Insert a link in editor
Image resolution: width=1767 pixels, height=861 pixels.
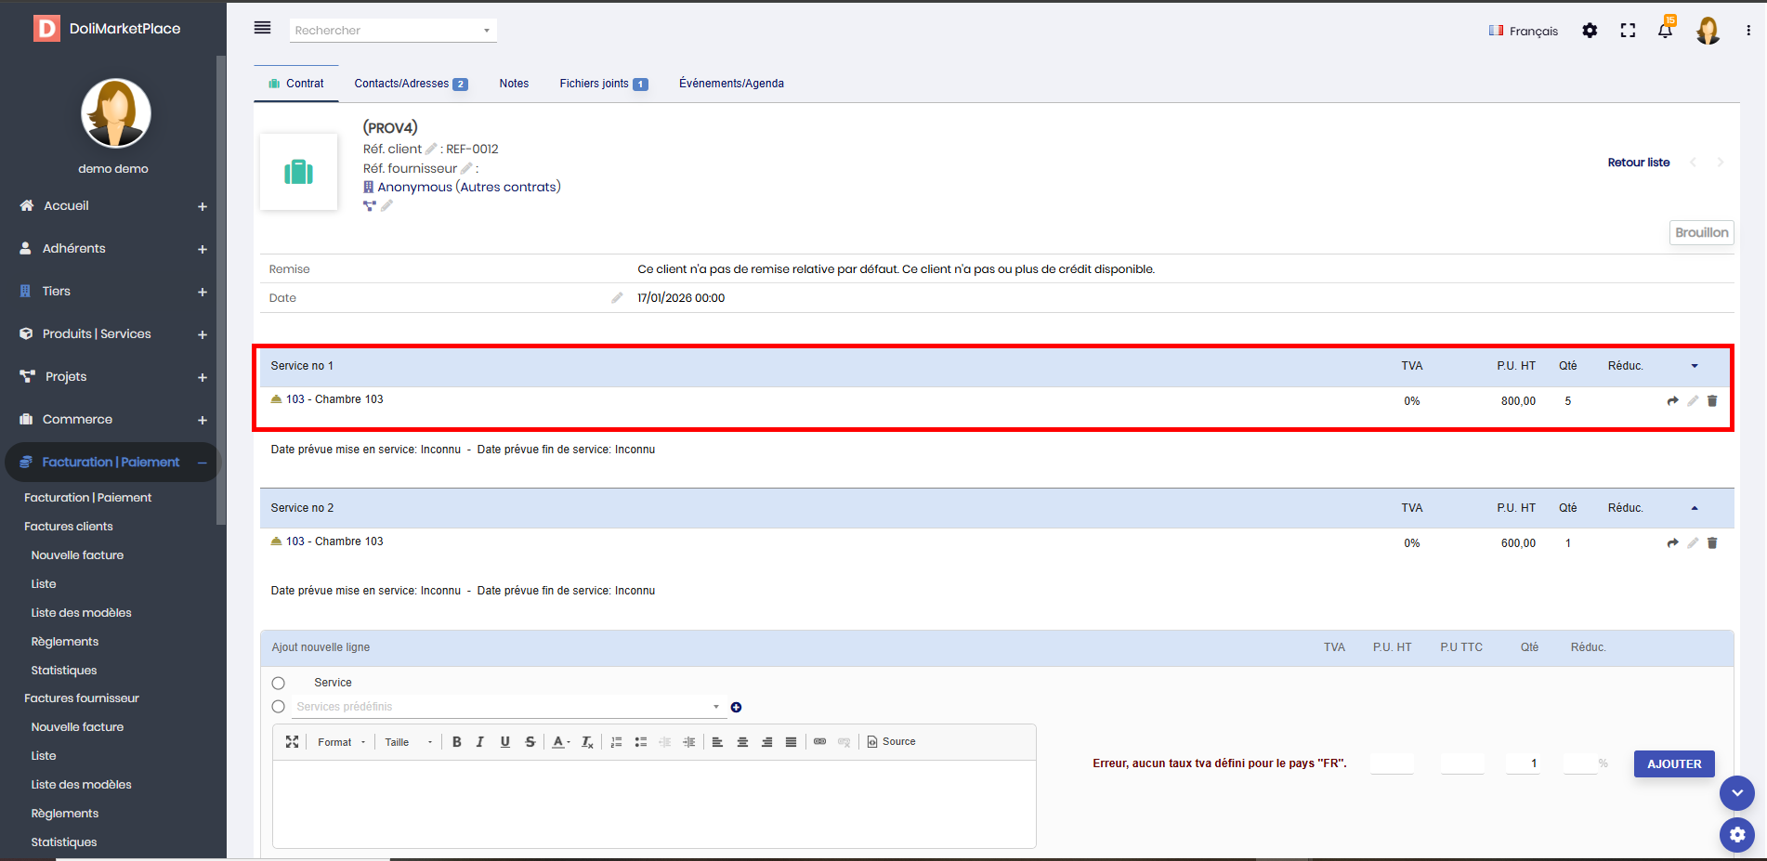point(819,742)
